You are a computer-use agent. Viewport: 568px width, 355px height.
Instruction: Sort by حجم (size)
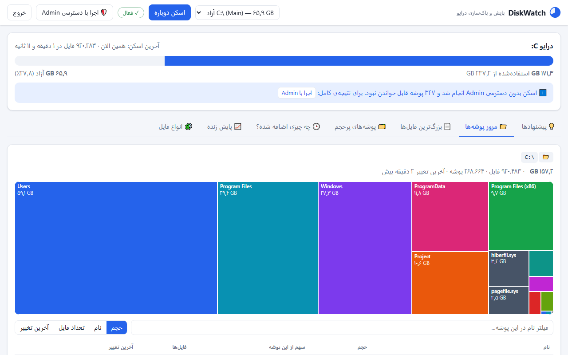click(117, 327)
